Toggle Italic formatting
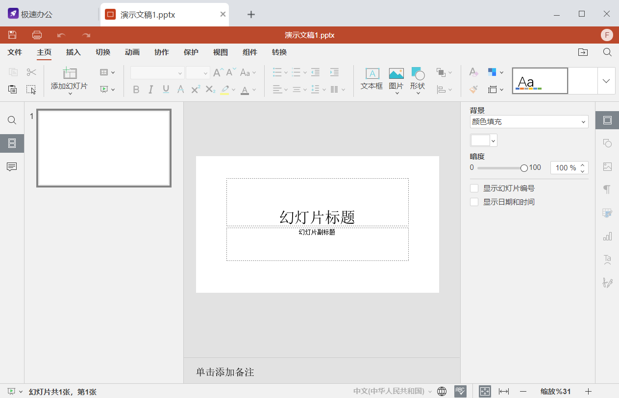Screen dimensions: 619x398 pyautogui.click(x=151, y=90)
